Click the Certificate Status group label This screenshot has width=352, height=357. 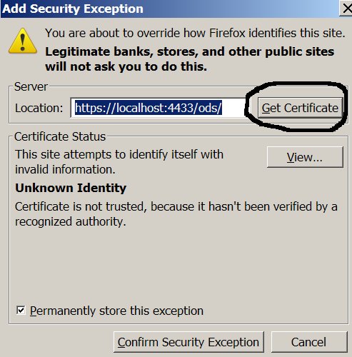tap(60, 136)
